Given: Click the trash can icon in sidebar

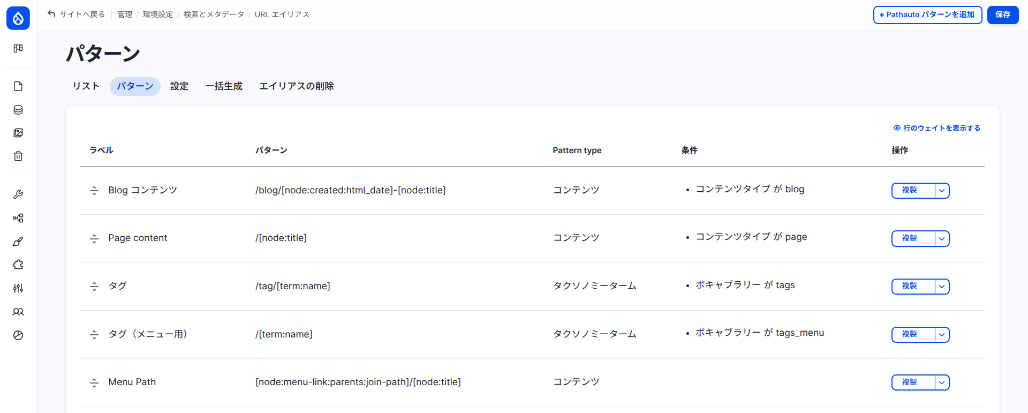Looking at the screenshot, I should (x=18, y=156).
